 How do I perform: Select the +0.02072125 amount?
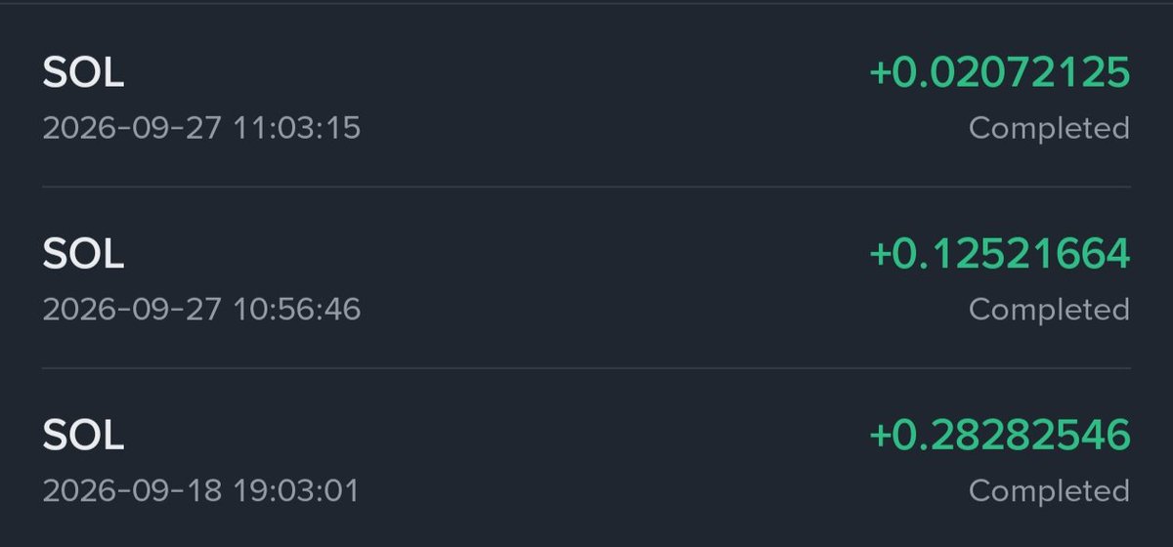(x=999, y=72)
